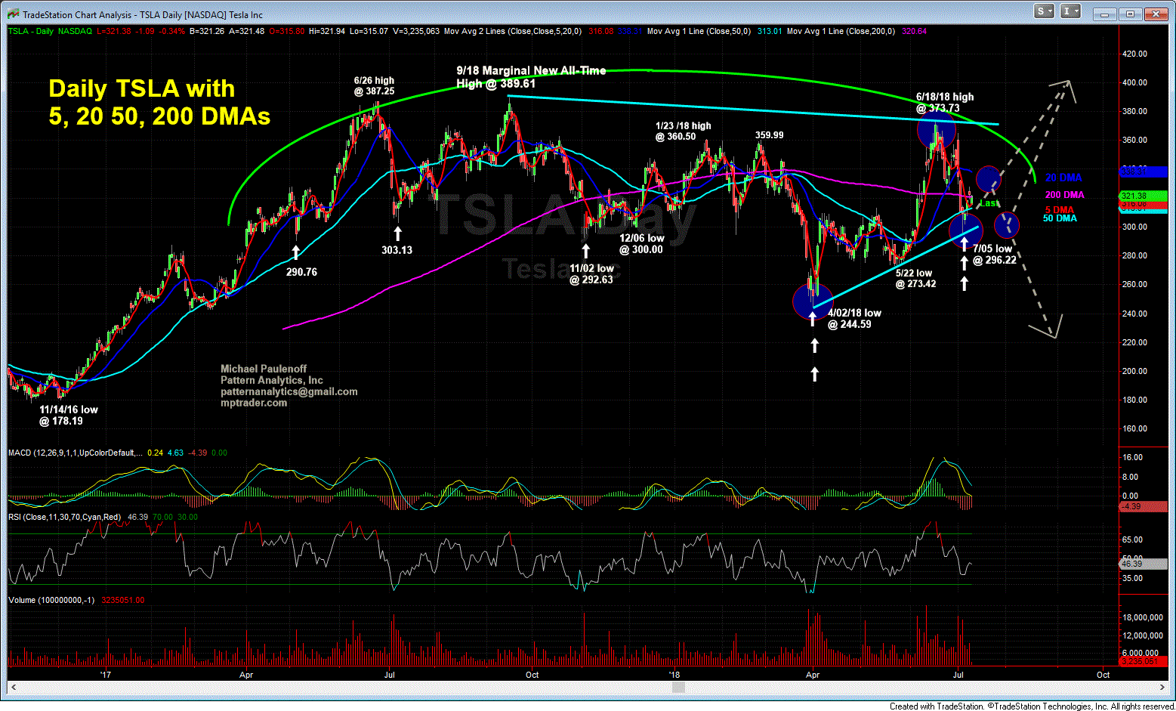
Task: Click '9/18 Marginal New All-Time High' annotation
Action: [x=531, y=77]
